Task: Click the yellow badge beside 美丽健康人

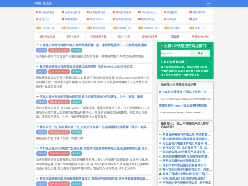Action: click(64, 28)
